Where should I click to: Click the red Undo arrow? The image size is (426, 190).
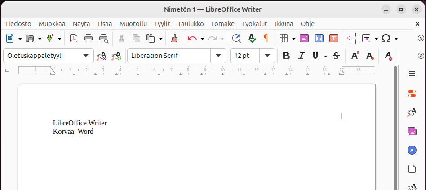coord(192,39)
